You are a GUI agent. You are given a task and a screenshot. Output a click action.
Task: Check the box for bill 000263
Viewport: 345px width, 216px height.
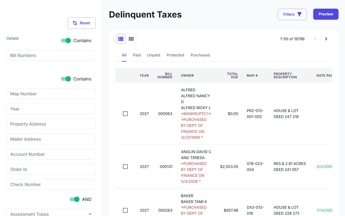[x=125, y=210]
